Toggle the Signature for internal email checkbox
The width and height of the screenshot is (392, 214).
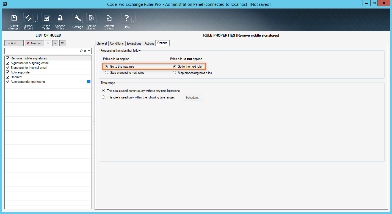[x=8, y=68]
